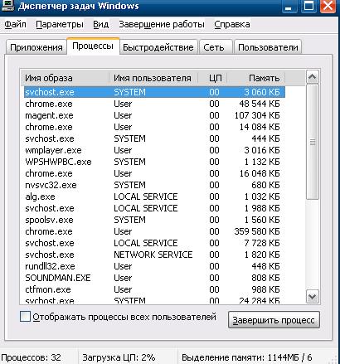Minimize the Task Manager window

tap(289, 6)
